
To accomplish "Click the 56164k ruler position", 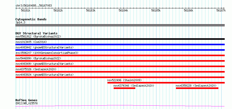I will click(124, 10).
